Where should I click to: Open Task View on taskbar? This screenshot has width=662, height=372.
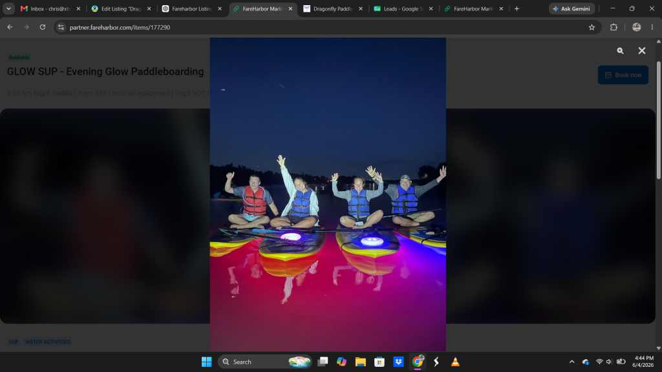coord(323,362)
